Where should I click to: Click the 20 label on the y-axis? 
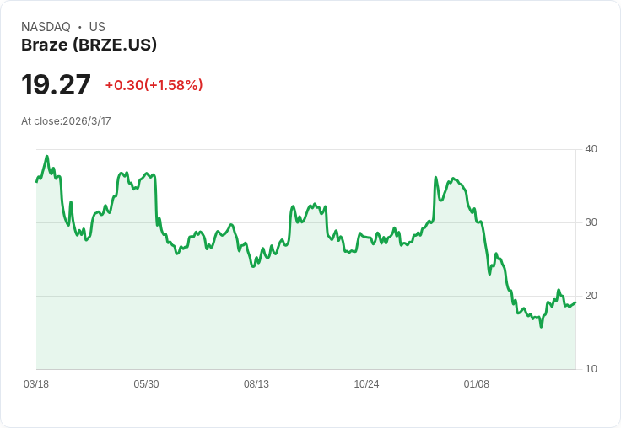pos(591,296)
